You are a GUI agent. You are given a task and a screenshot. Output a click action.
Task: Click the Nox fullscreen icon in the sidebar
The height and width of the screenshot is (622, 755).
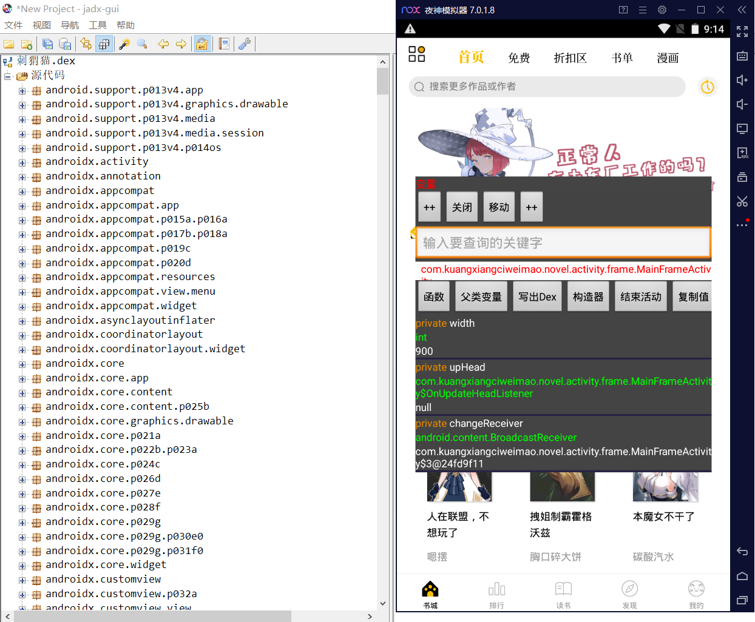pyautogui.click(x=742, y=32)
